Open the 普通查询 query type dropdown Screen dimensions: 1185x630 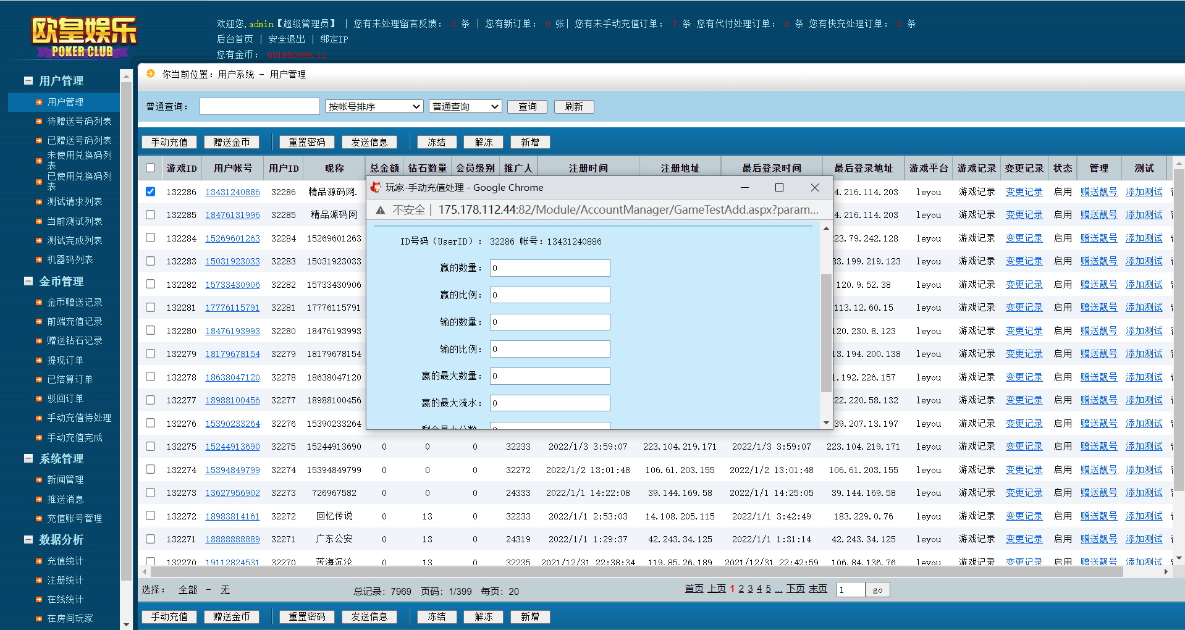pyautogui.click(x=465, y=106)
